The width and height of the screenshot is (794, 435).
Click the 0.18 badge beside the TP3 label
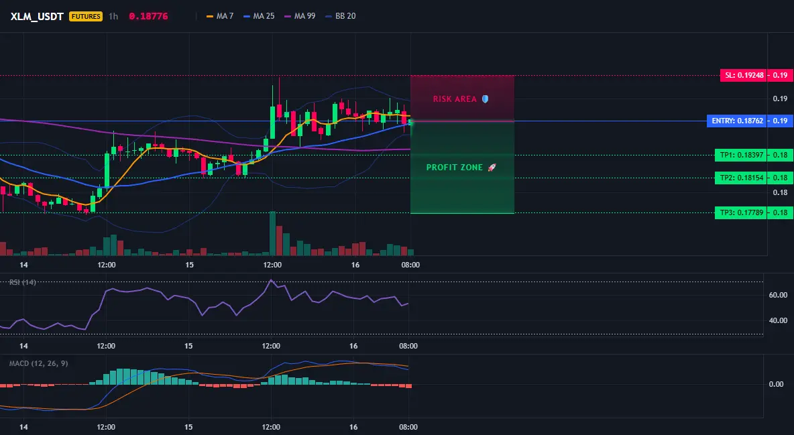(780, 212)
